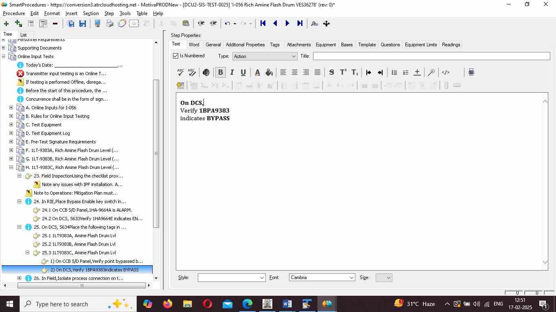556x312 pixels.
Task: Click the Paste clipboard icon
Action: 186,24
